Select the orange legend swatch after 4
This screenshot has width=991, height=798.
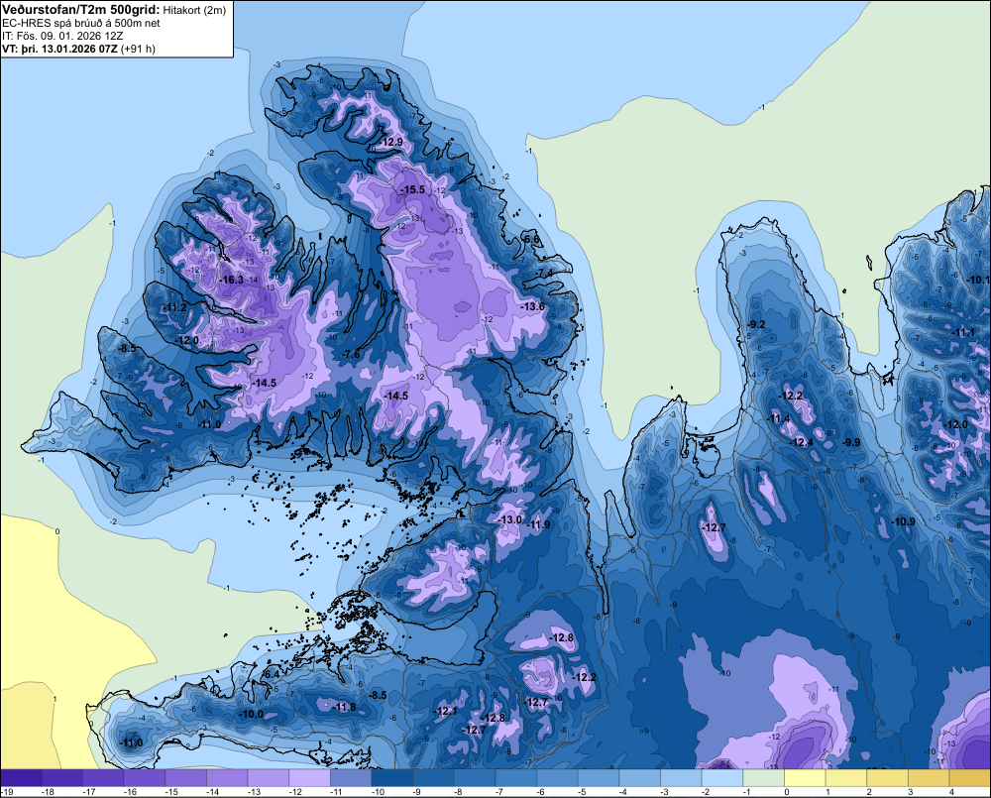click(970, 778)
